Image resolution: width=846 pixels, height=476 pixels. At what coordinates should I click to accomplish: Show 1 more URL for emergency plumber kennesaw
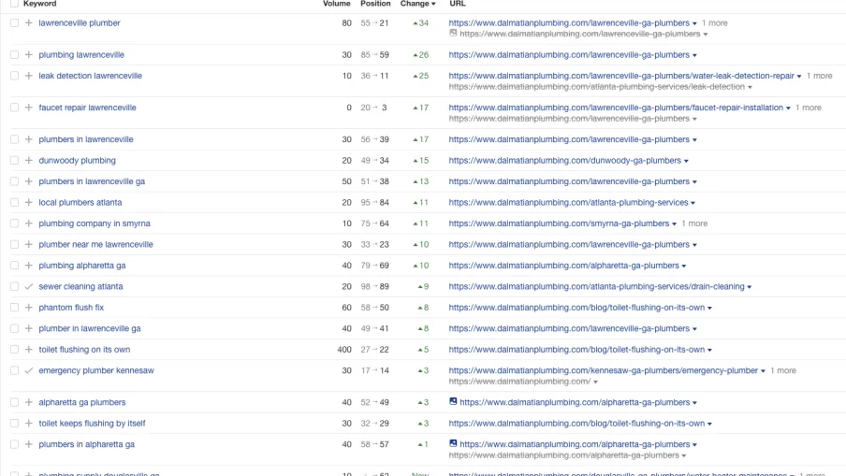783,371
